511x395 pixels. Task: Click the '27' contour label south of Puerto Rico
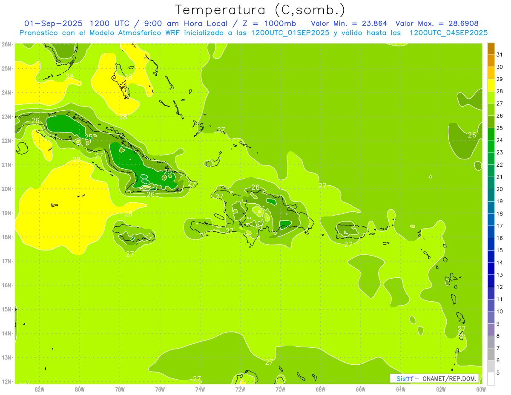click(348, 244)
